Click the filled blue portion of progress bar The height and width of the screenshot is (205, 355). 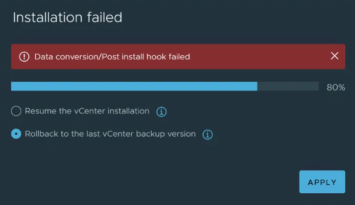[134, 87]
